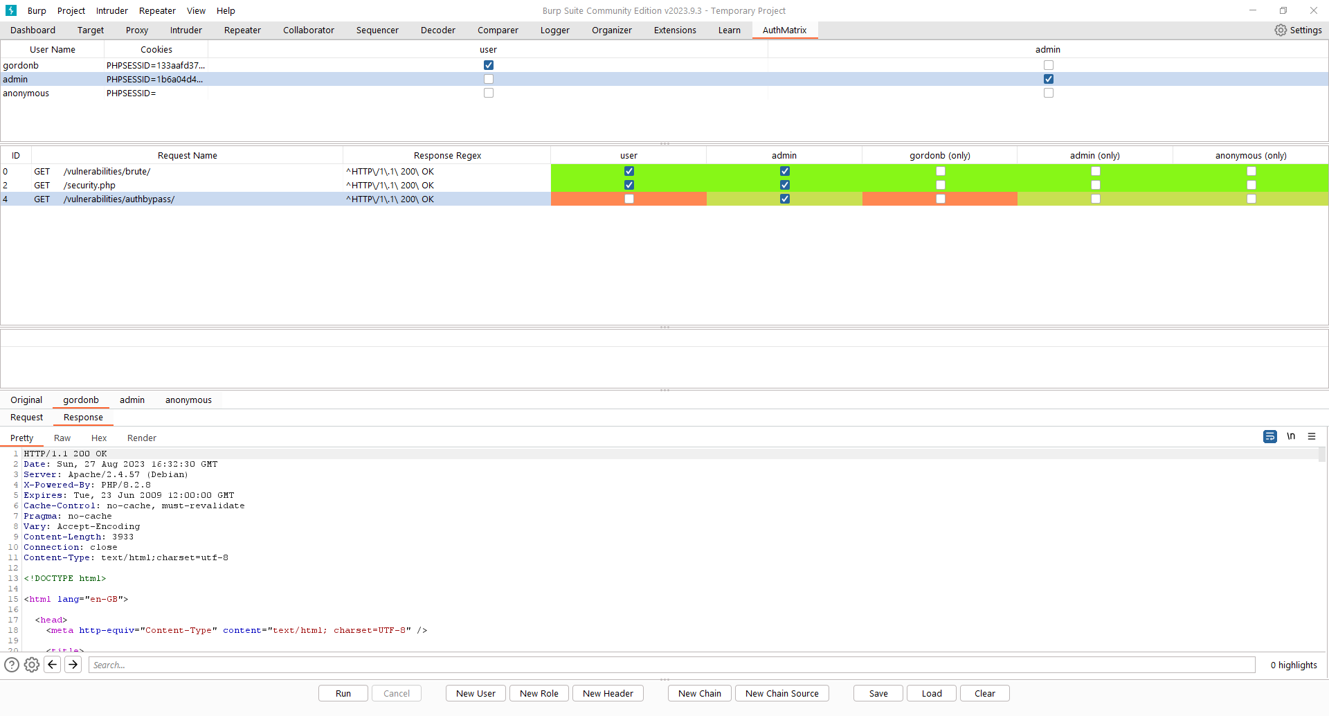1329x716 pixels.
Task: Show the admin response tab
Action: 132,400
